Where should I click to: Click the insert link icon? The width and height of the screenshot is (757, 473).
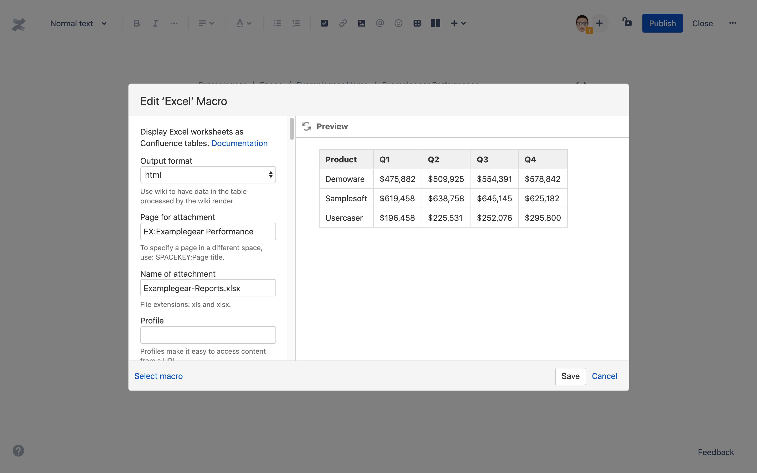click(x=342, y=23)
